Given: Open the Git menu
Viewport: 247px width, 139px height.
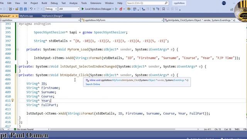Looking at the screenshot, I should (x=25, y=3).
